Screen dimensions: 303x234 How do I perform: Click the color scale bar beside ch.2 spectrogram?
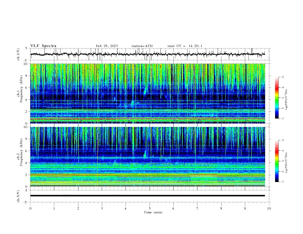(x=277, y=161)
